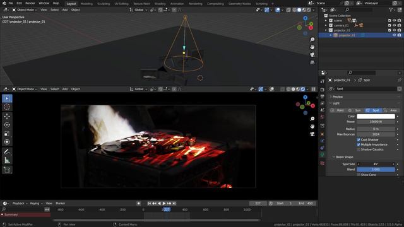Select the Move tool in lower viewport
Screen dimensions: 404x227
click(x=7, y=116)
